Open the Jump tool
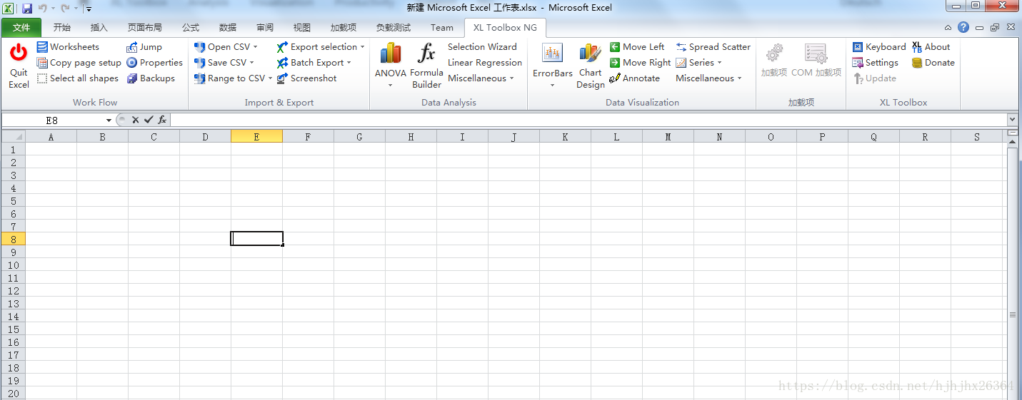Image resolution: width=1022 pixels, height=400 pixels. point(144,46)
